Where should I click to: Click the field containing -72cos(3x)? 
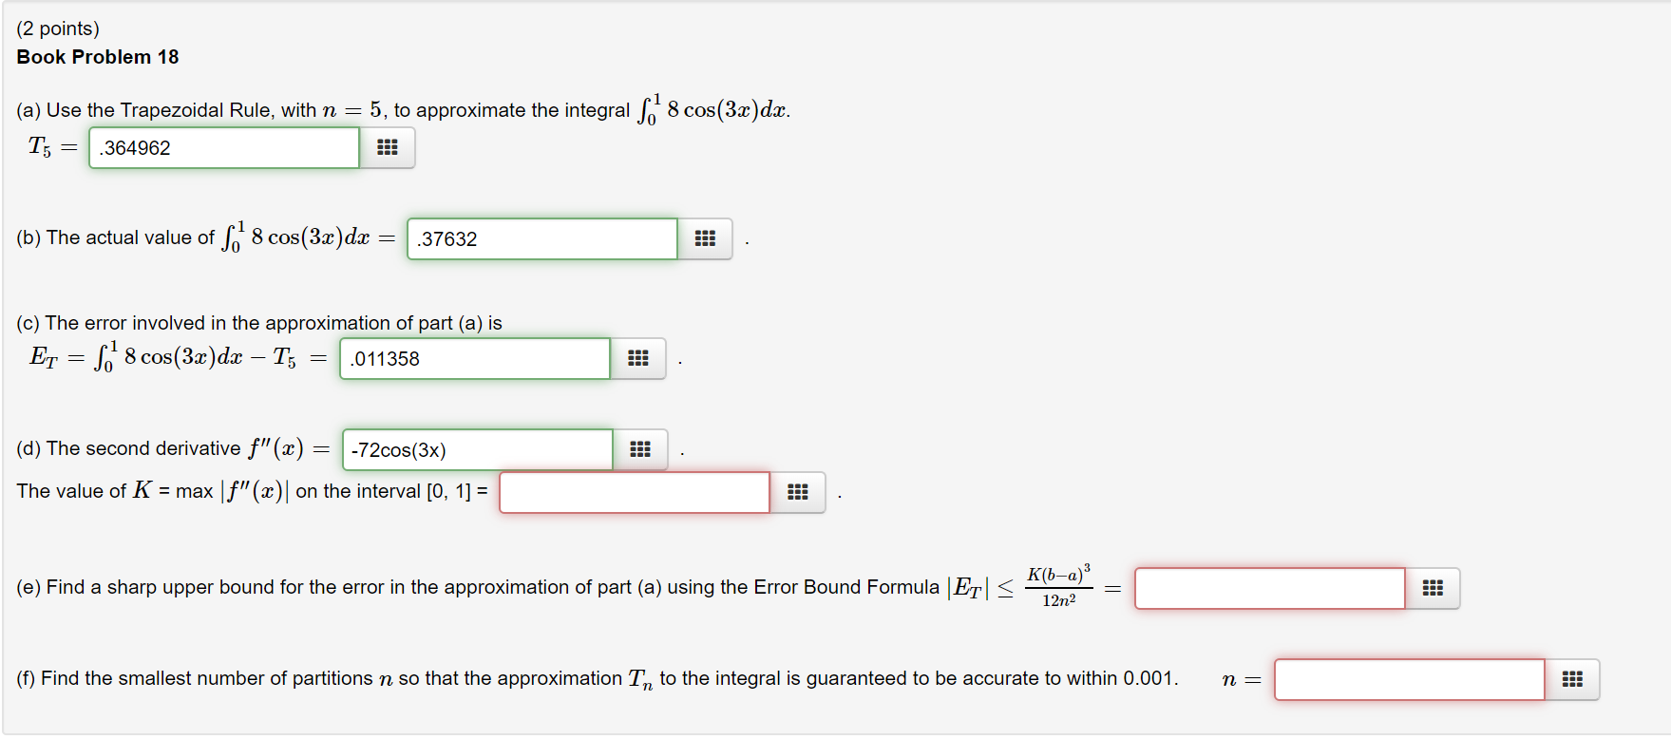pos(476,448)
